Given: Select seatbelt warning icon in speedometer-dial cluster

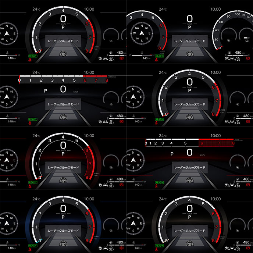Looking at the screenshot, I should click(x=156, y=60).
